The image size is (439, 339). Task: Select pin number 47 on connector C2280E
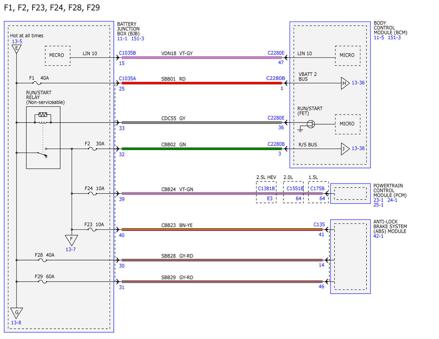(x=281, y=63)
